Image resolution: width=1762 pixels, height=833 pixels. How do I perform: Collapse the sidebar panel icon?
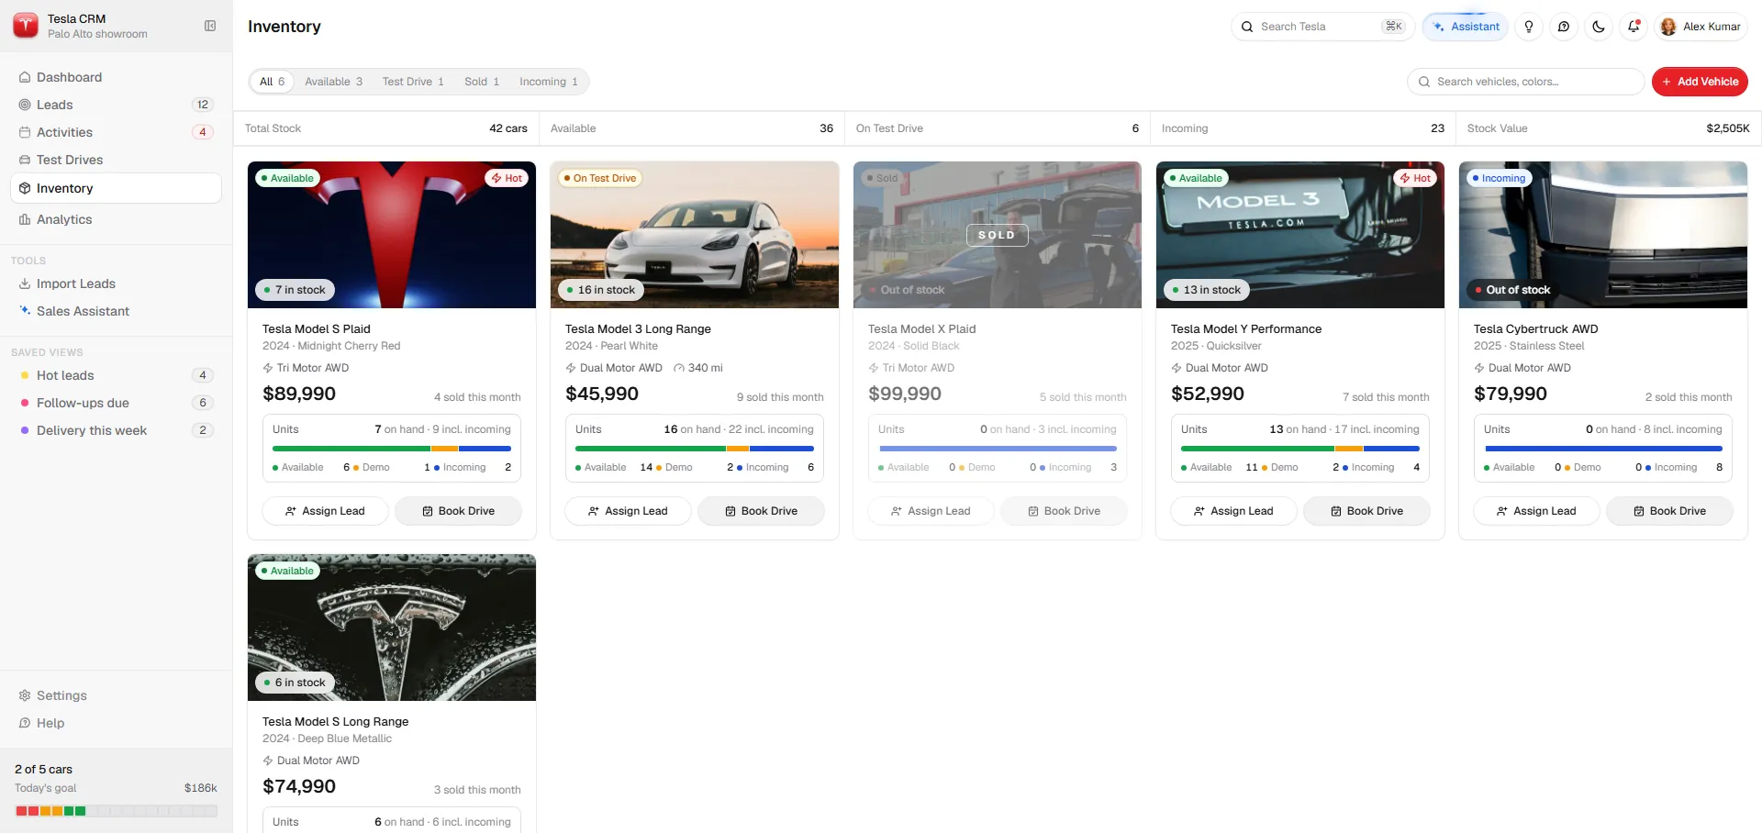[x=210, y=26]
